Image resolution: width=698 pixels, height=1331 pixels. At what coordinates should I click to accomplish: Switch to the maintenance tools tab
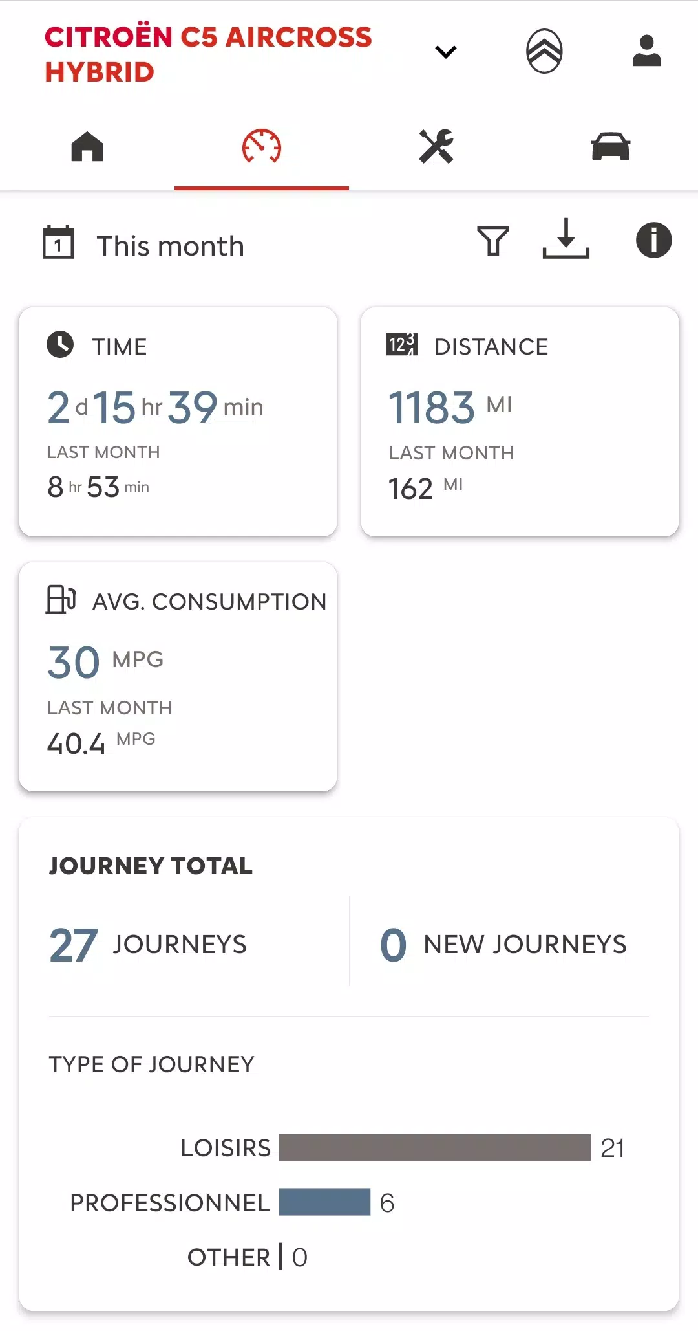tap(436, 146)
